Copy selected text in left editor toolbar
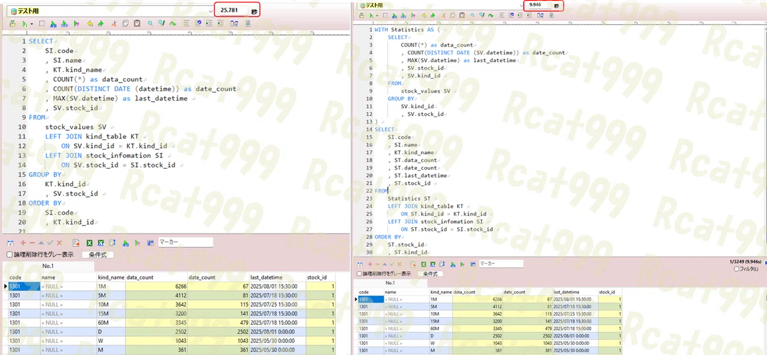Screen dimensions: 767x355 (125, 24)
